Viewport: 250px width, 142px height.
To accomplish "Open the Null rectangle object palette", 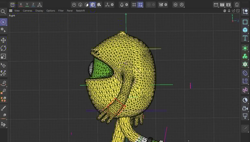I will click(x=245, y=22).
